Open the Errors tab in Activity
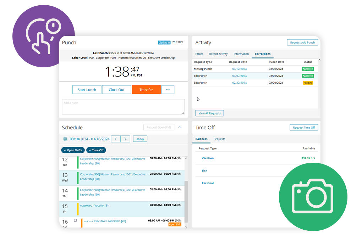 coord(199,54)
